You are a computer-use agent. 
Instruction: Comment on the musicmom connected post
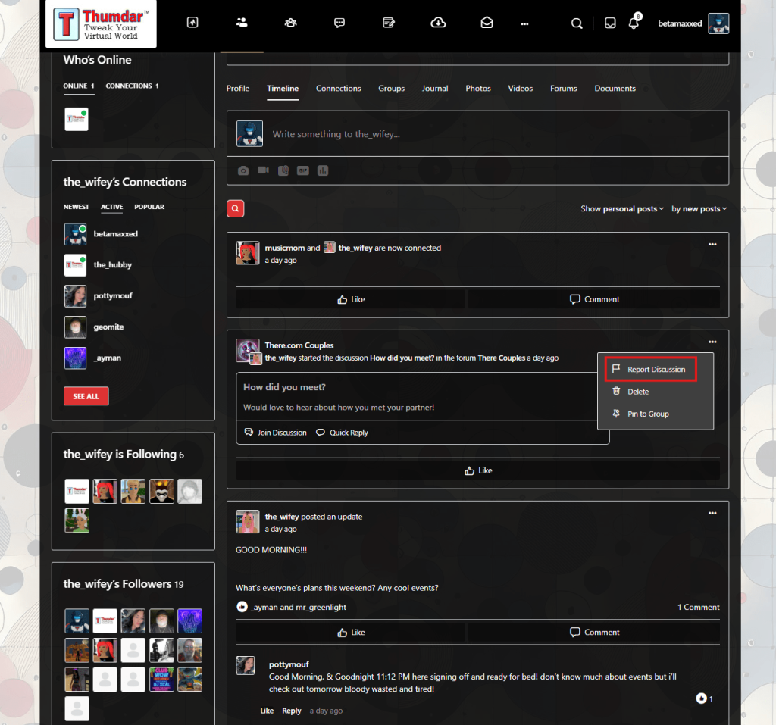point(594,299)
